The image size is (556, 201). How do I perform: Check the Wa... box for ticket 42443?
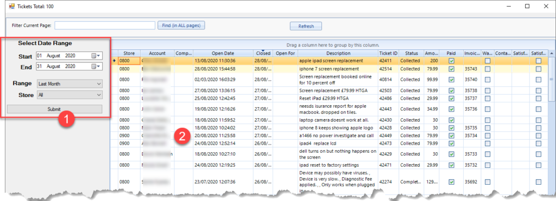[x=488, y=109]
